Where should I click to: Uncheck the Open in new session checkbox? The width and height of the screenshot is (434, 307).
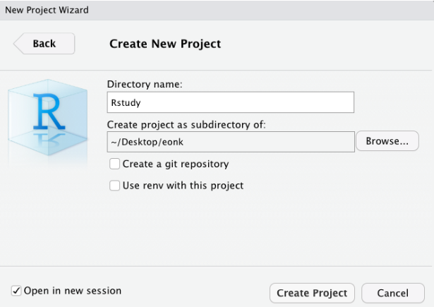coord(16,291)
